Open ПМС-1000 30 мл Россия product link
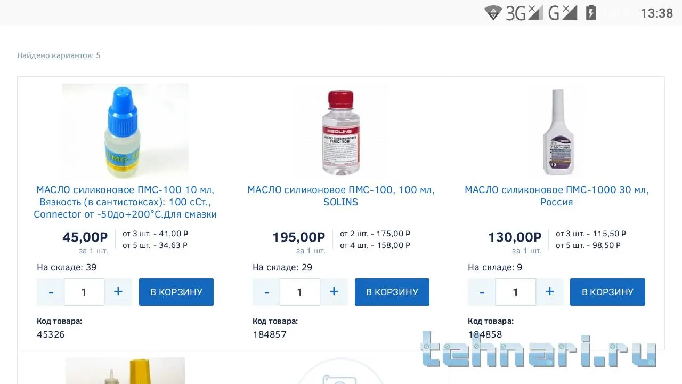 557,196
